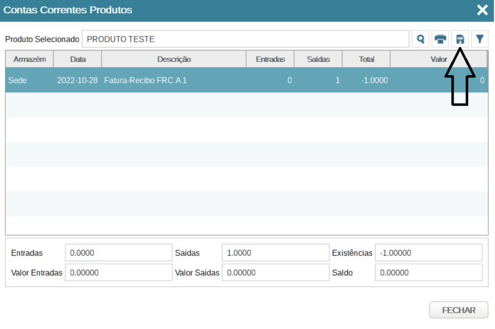Click the Saldo field
The height and width of the screenshot is (329, 495).
[x=429, y=273]
